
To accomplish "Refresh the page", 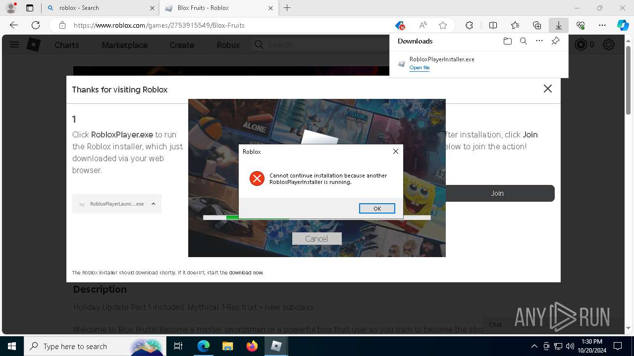I will click(36, 25).
